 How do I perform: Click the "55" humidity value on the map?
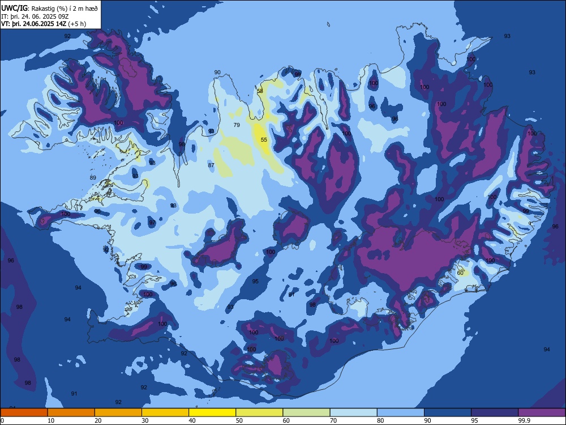pos(264,139)
